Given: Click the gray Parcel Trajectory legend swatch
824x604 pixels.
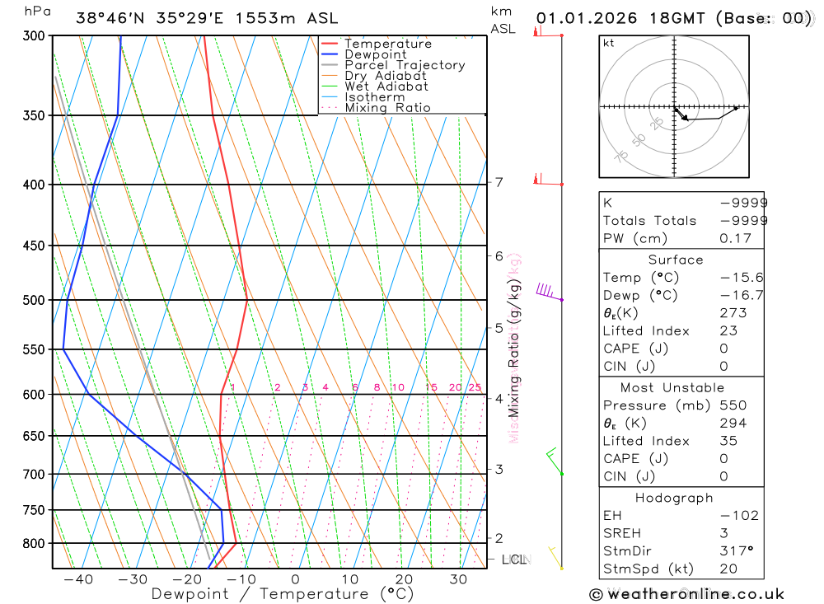Looking at the screenshot, I should click(329, 65).
